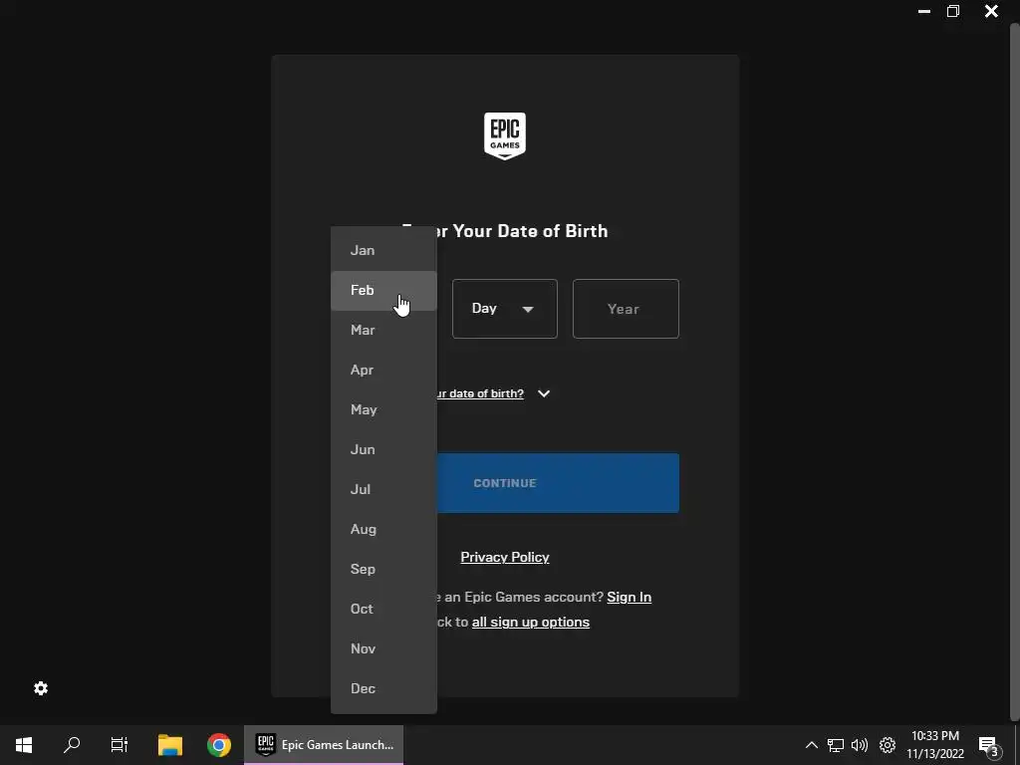The height and width of the screenshot is (765, 1020).
Task: Click Epic Games Launcher taskbar button
Action: (324, 745)
